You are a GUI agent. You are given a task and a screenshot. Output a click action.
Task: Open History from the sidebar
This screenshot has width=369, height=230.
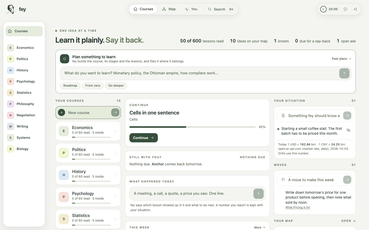[x=24, y=70]
